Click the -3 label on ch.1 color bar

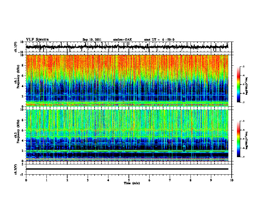point(243,66)
